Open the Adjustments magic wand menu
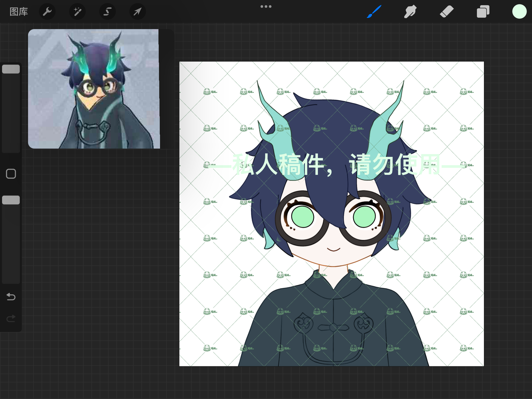The height and width of the screenshot is (399, 532). coord(77,12)
